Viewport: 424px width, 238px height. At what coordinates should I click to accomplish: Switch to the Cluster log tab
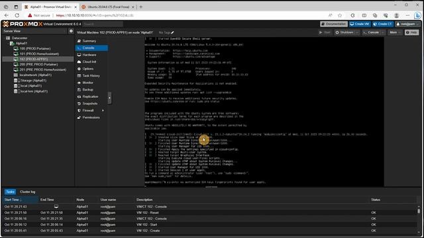pos(28,192)
